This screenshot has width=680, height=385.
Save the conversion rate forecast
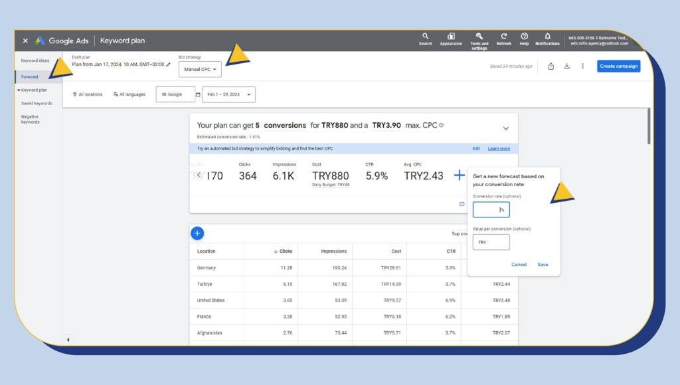pos(543,265)
